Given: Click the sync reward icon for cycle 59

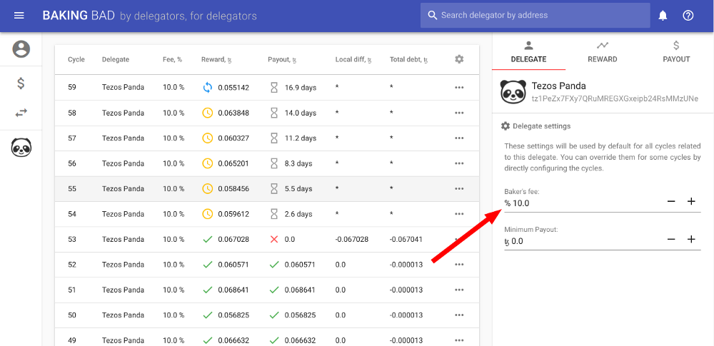Looking at the screenshot, I should pos(208,88).
